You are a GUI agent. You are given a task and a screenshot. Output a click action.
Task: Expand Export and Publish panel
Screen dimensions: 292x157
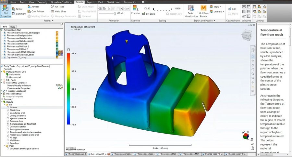tap(204, 20)
